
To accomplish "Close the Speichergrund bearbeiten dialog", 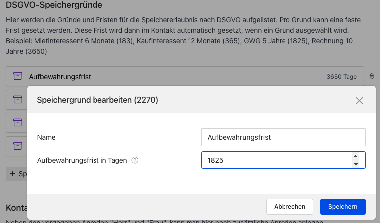I will point(360,100).
